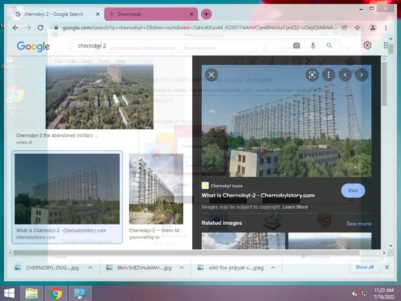Image resolution: width=401 pixels, height=301 pixels.
Task: Show next image in the preview panel
Action: point(361,75)
